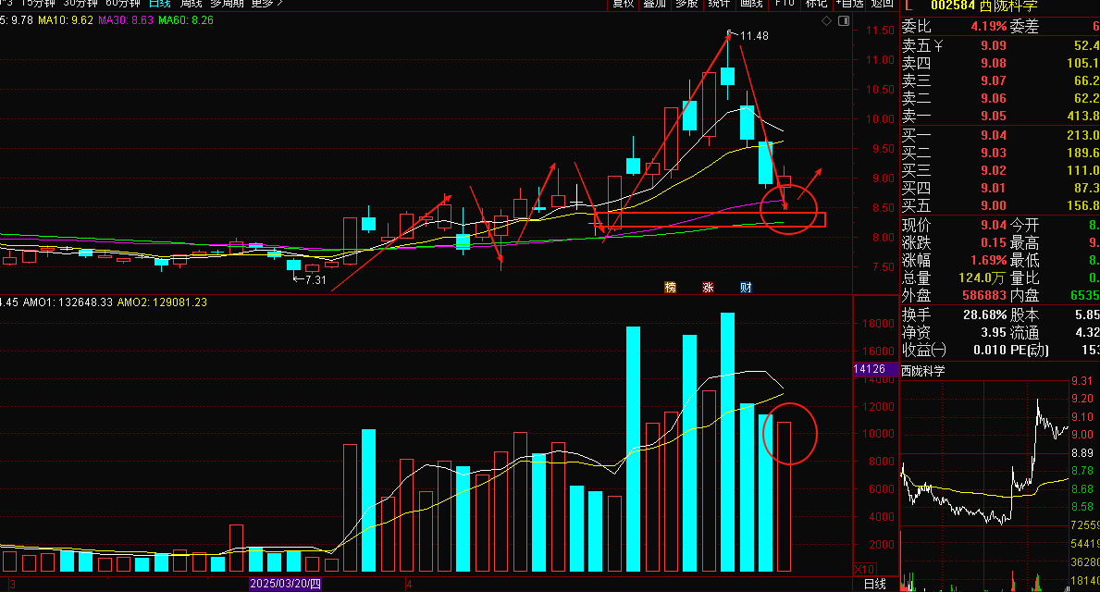The image size is (1100, 592).
Task: Click the 外盘 586883 value
Action: [984, 295]
